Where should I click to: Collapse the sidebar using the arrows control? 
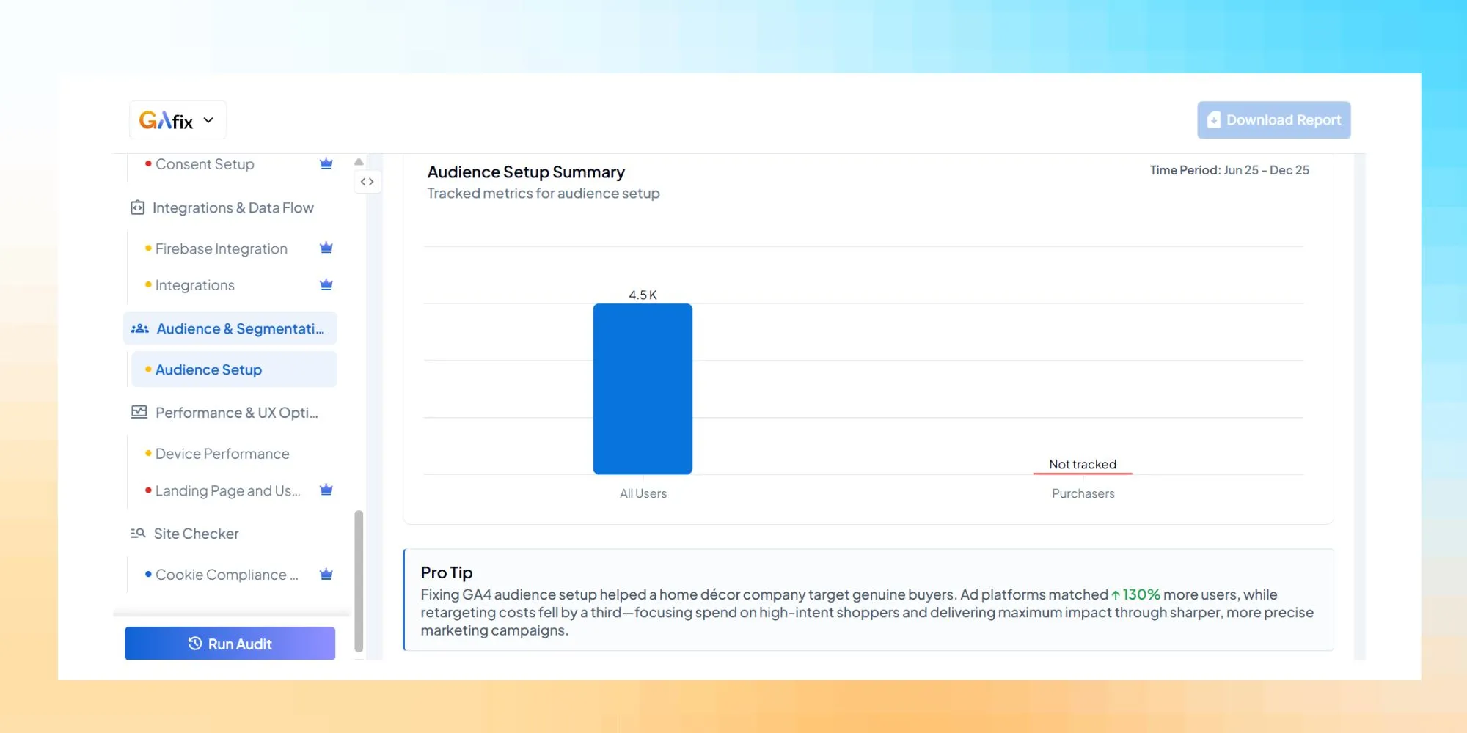coord(367,181)
